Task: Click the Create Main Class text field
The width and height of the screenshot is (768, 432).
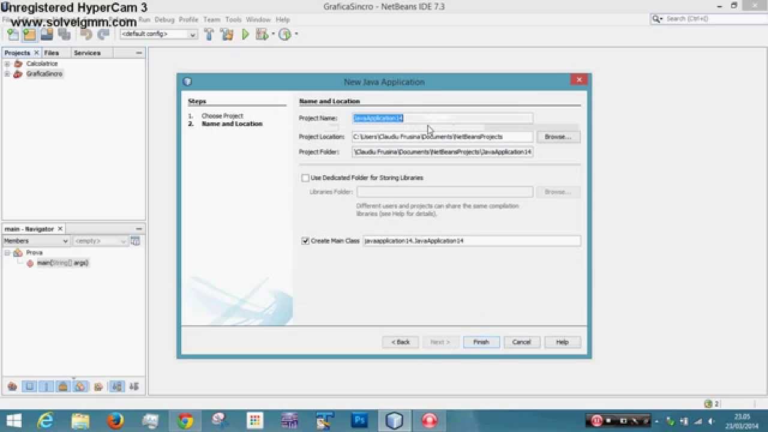Action: pos(472,241)
